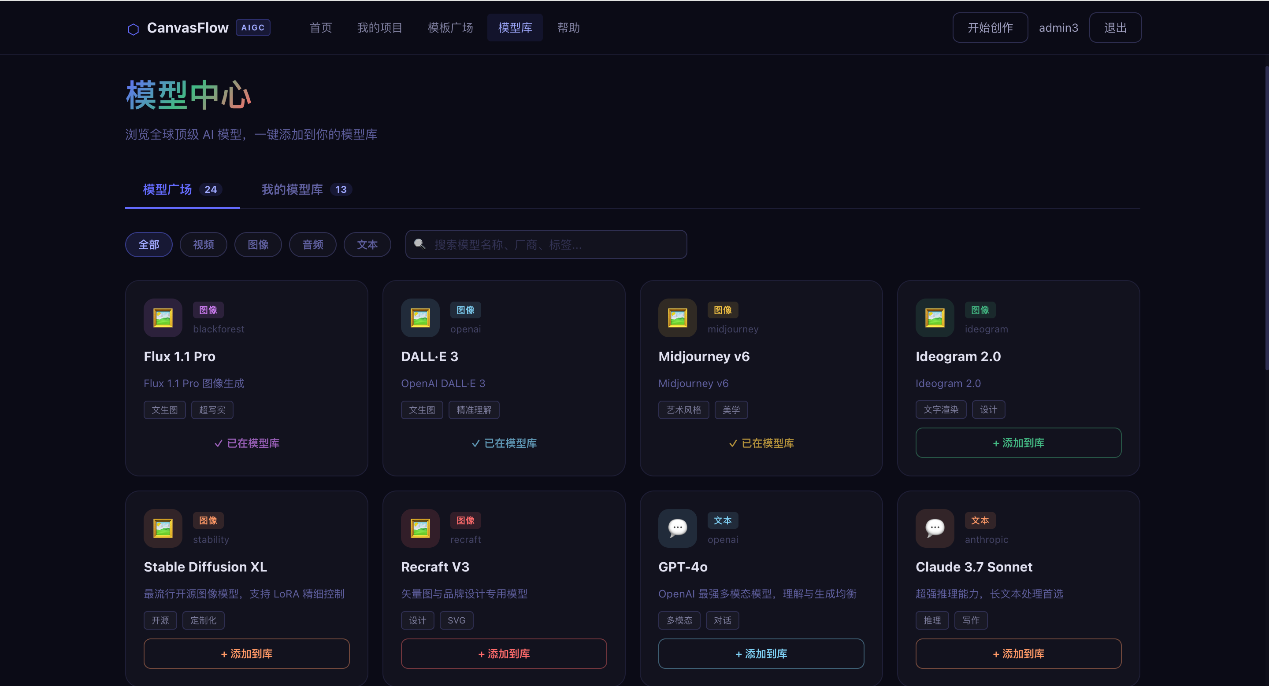Click the Claude 3.7 Sonnet speech bubble icon
The width and height of the screenshot is (1269, 686).
click(x=935, y=528)
